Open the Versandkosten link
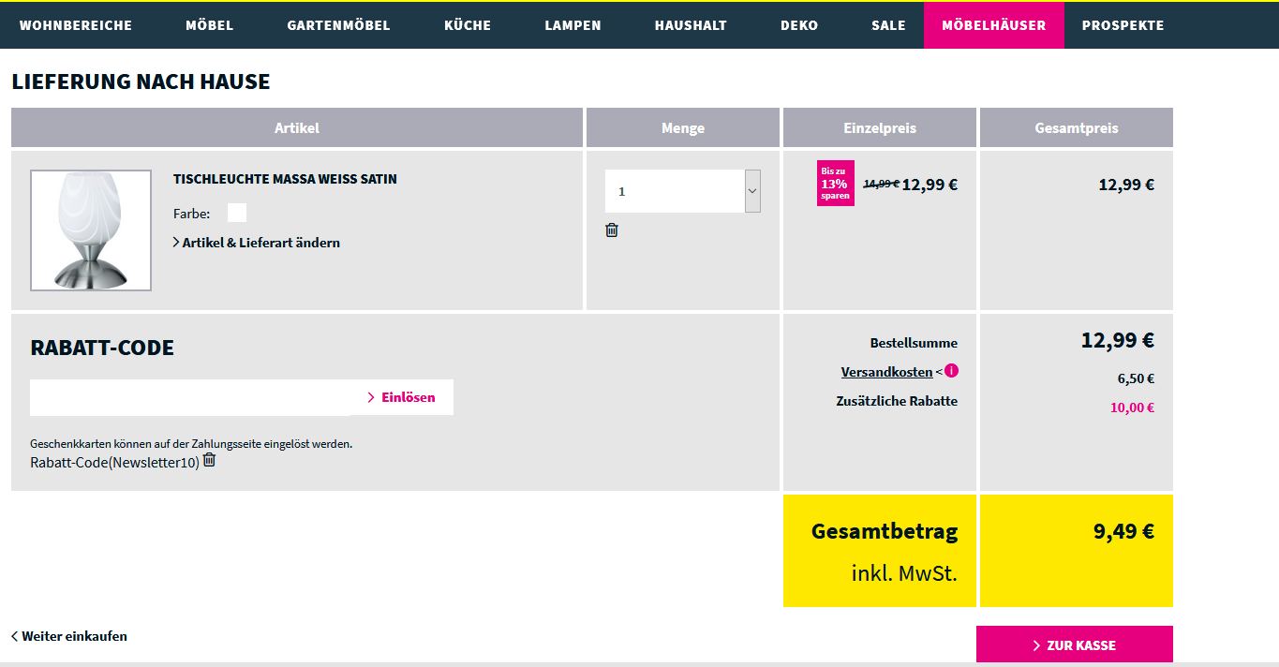 (x=886, y=372)
